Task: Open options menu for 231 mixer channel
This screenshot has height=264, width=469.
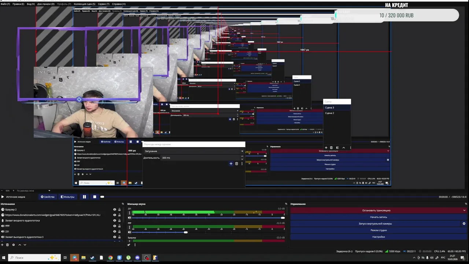Action: (x=129, y=213)
